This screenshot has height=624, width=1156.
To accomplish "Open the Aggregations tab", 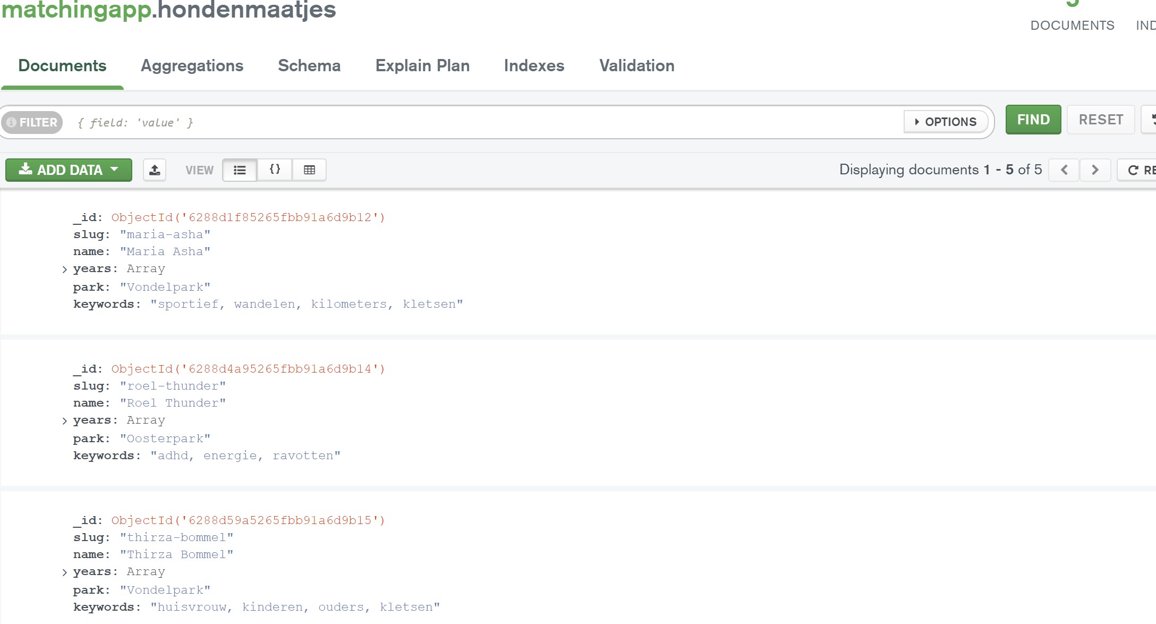I will pos(192,65).
